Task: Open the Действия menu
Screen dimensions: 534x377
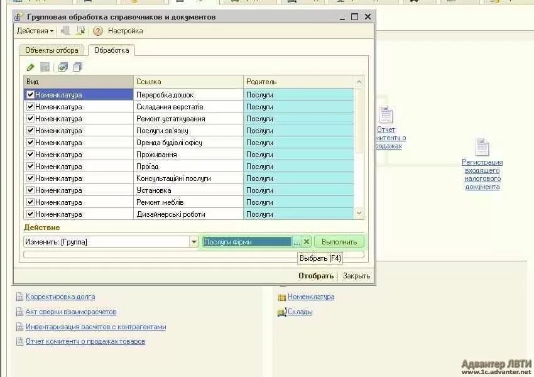Action: coord(35,31)
